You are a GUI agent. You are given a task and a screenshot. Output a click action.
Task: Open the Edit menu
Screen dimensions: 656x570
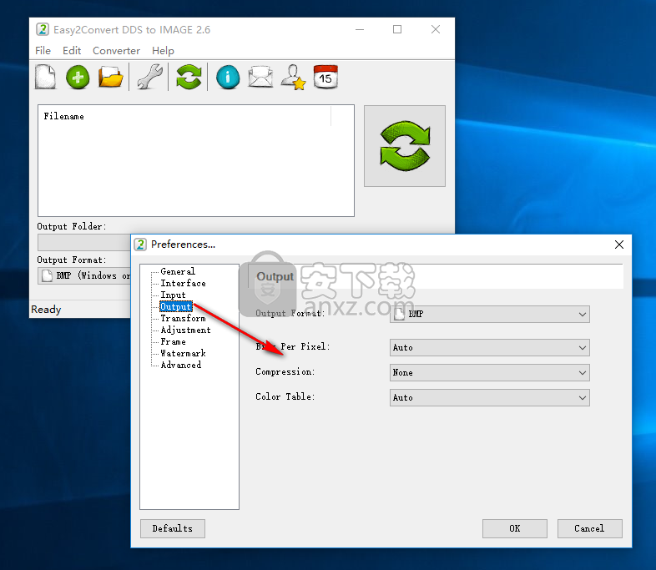pos(72,51)
